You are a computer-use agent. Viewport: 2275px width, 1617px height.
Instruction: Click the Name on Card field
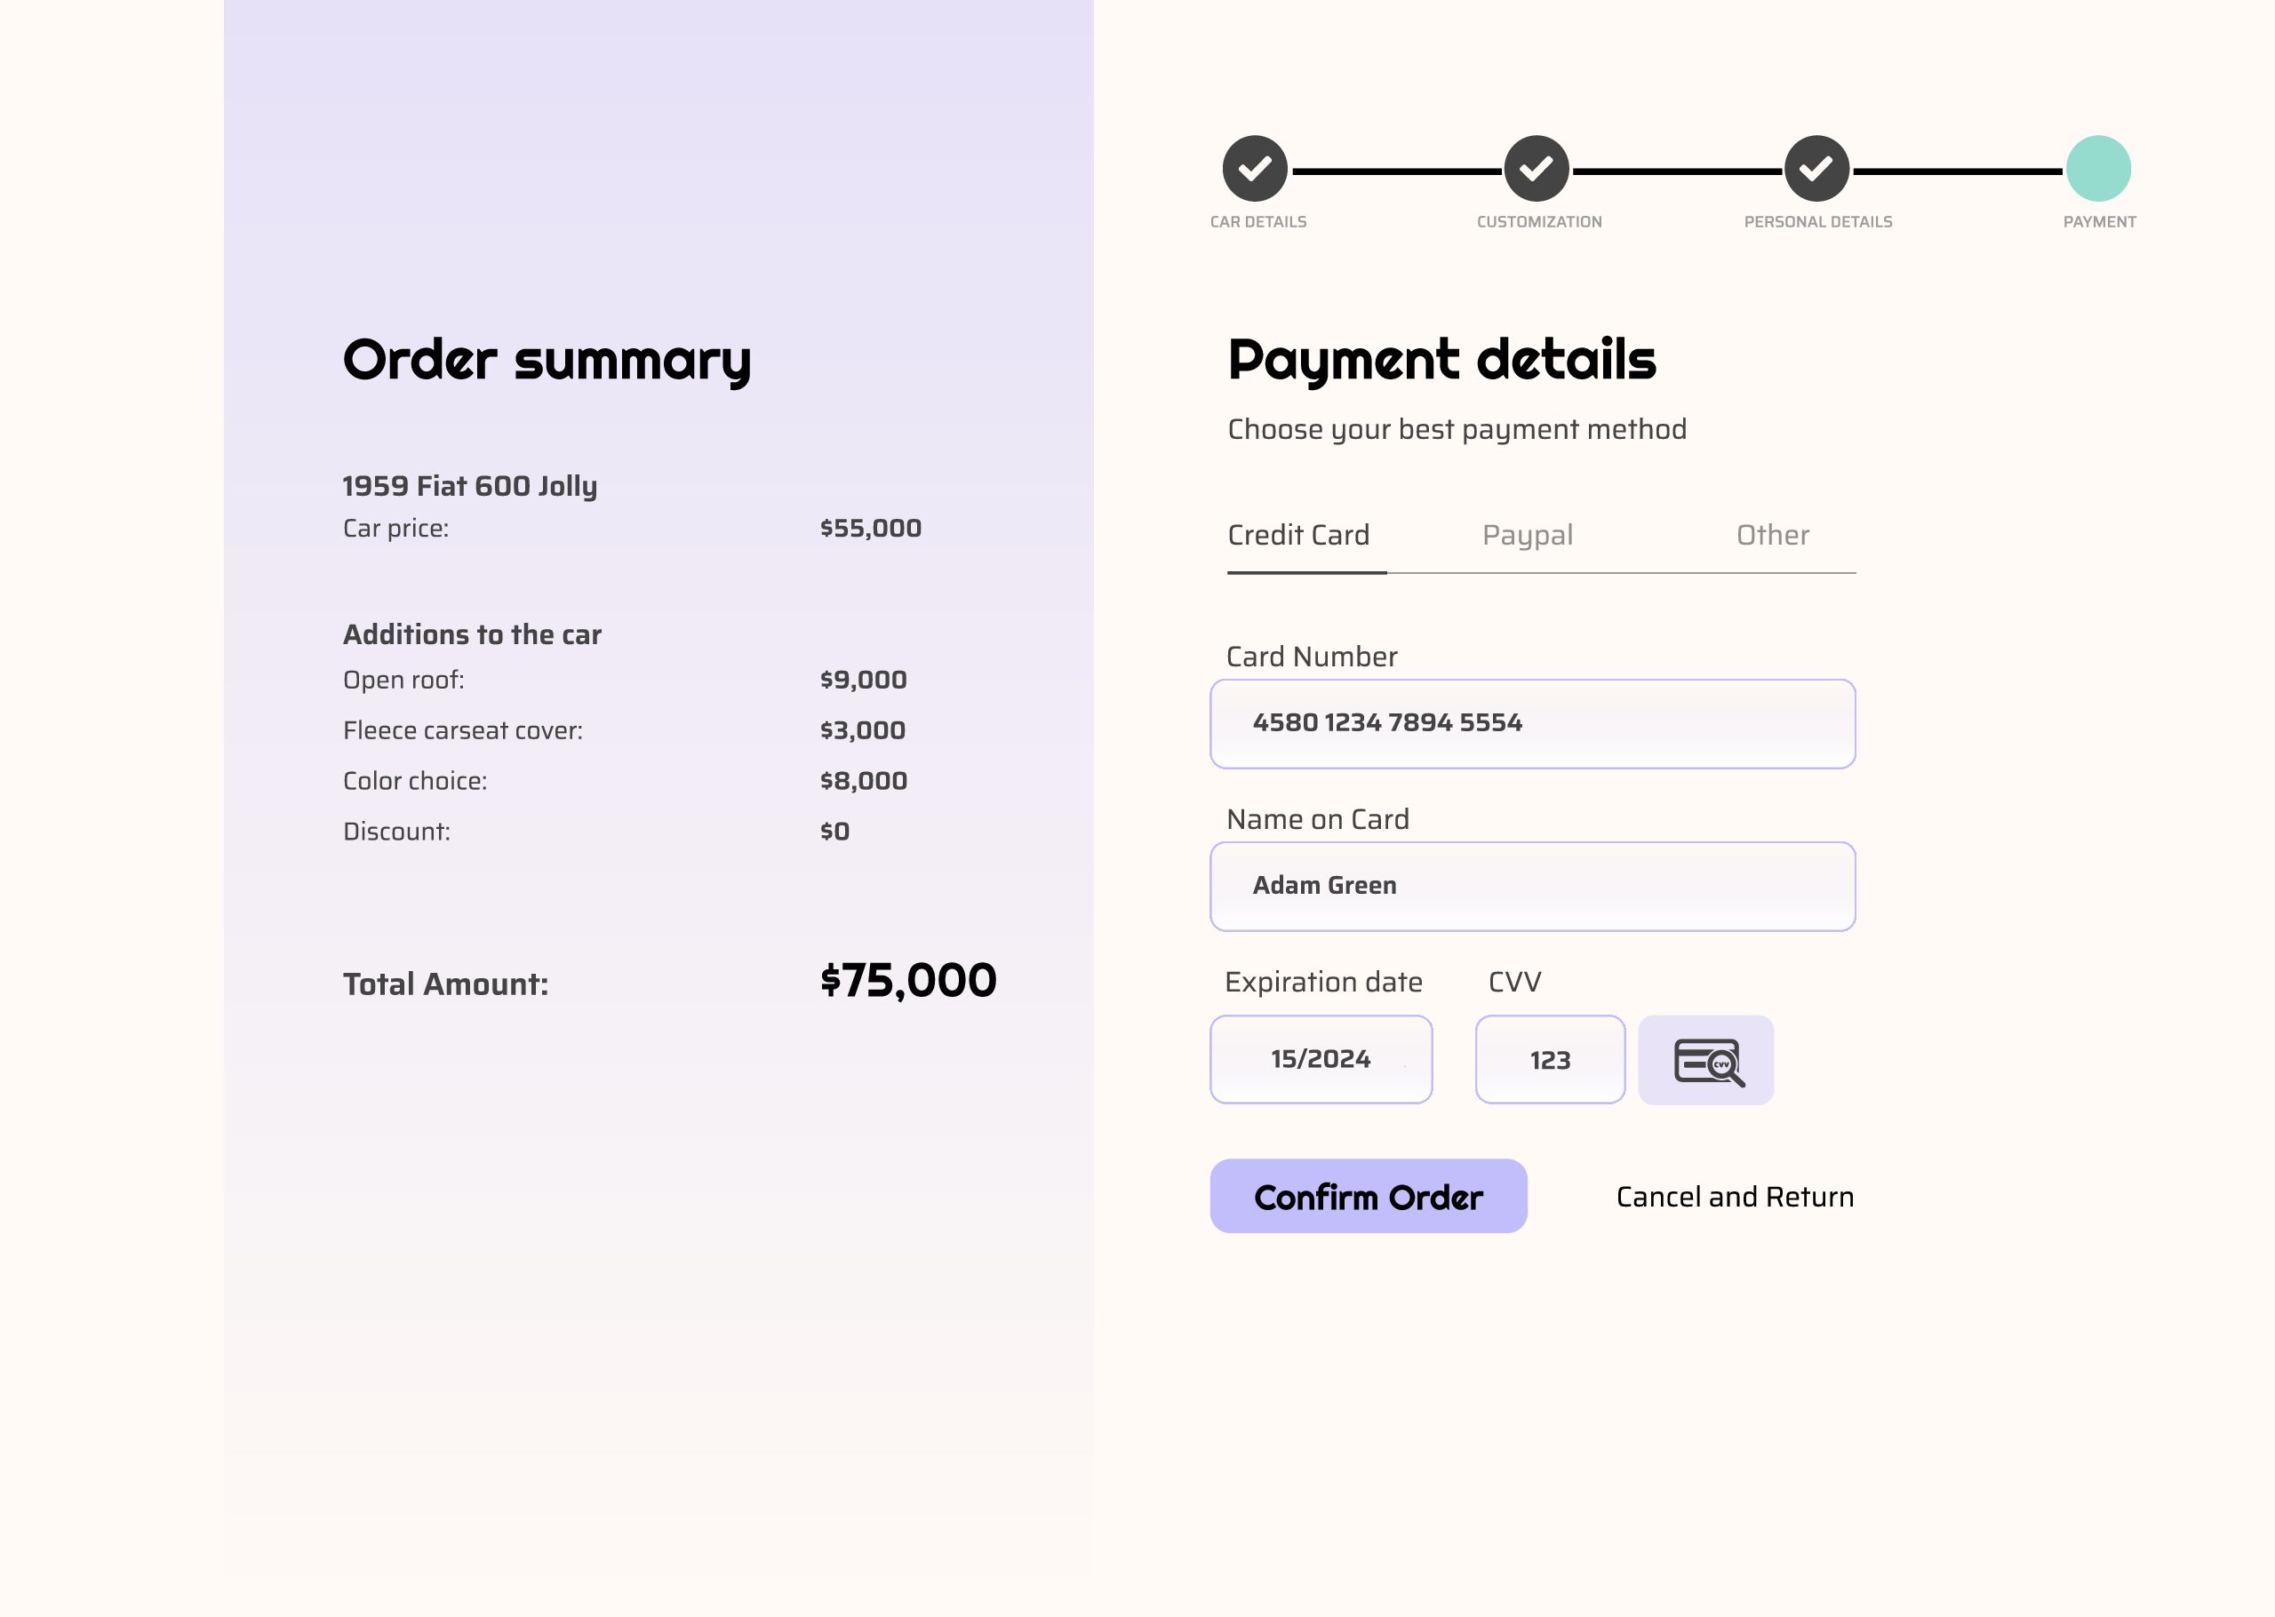[1532, 886]
